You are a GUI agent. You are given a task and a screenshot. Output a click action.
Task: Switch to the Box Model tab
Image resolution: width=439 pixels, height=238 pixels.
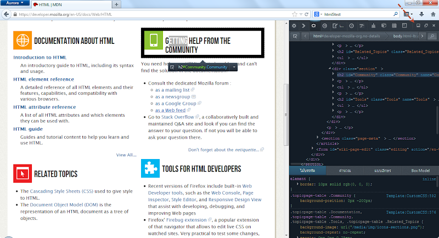420,171
